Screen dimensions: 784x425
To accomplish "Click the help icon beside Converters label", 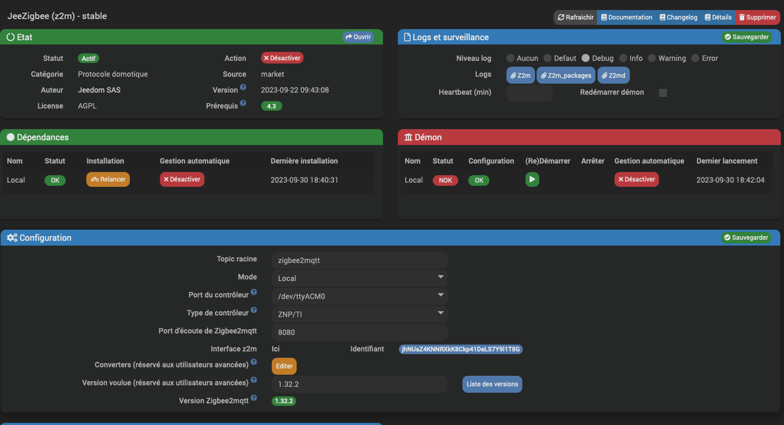I will coord(254,362).
